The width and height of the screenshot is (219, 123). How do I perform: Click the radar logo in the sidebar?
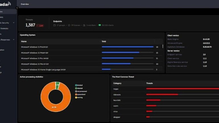[x=5, y=4]
